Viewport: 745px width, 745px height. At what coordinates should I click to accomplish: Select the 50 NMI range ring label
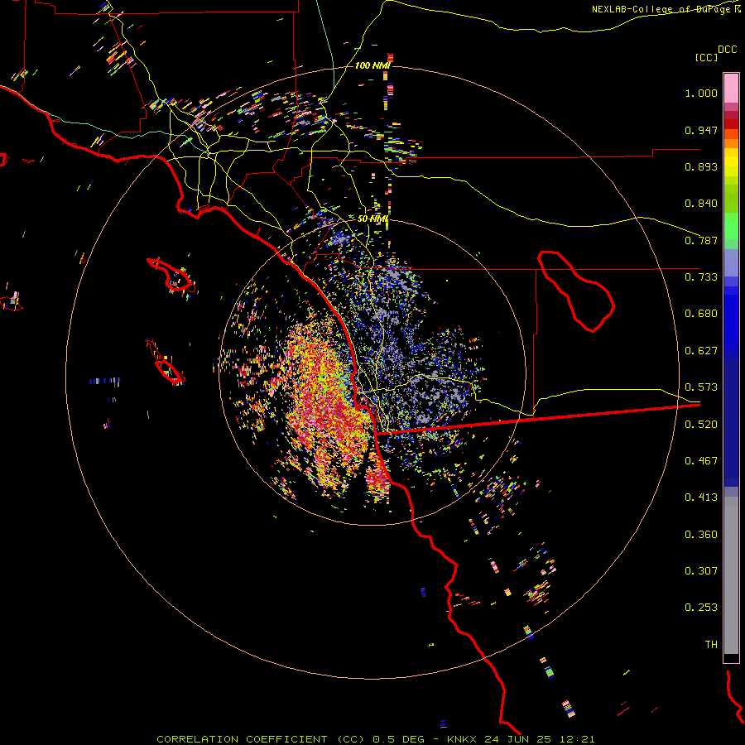pos(372,219)
